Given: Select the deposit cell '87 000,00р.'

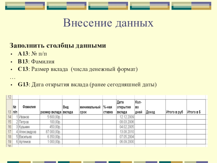Looking at the screenshot, I should click(51, 132).
